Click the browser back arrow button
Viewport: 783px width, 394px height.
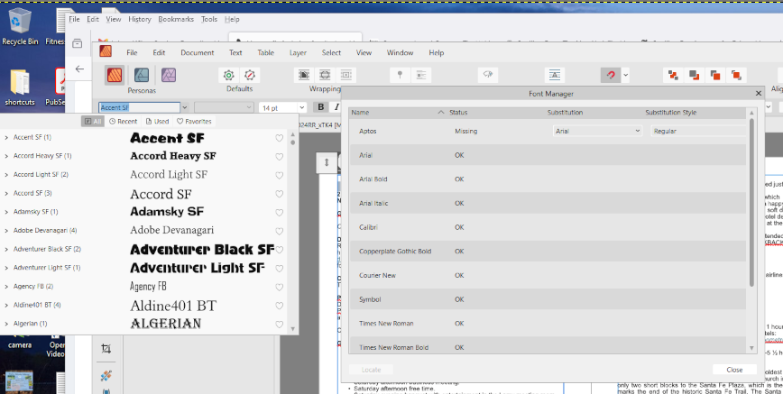click(79, 69)
